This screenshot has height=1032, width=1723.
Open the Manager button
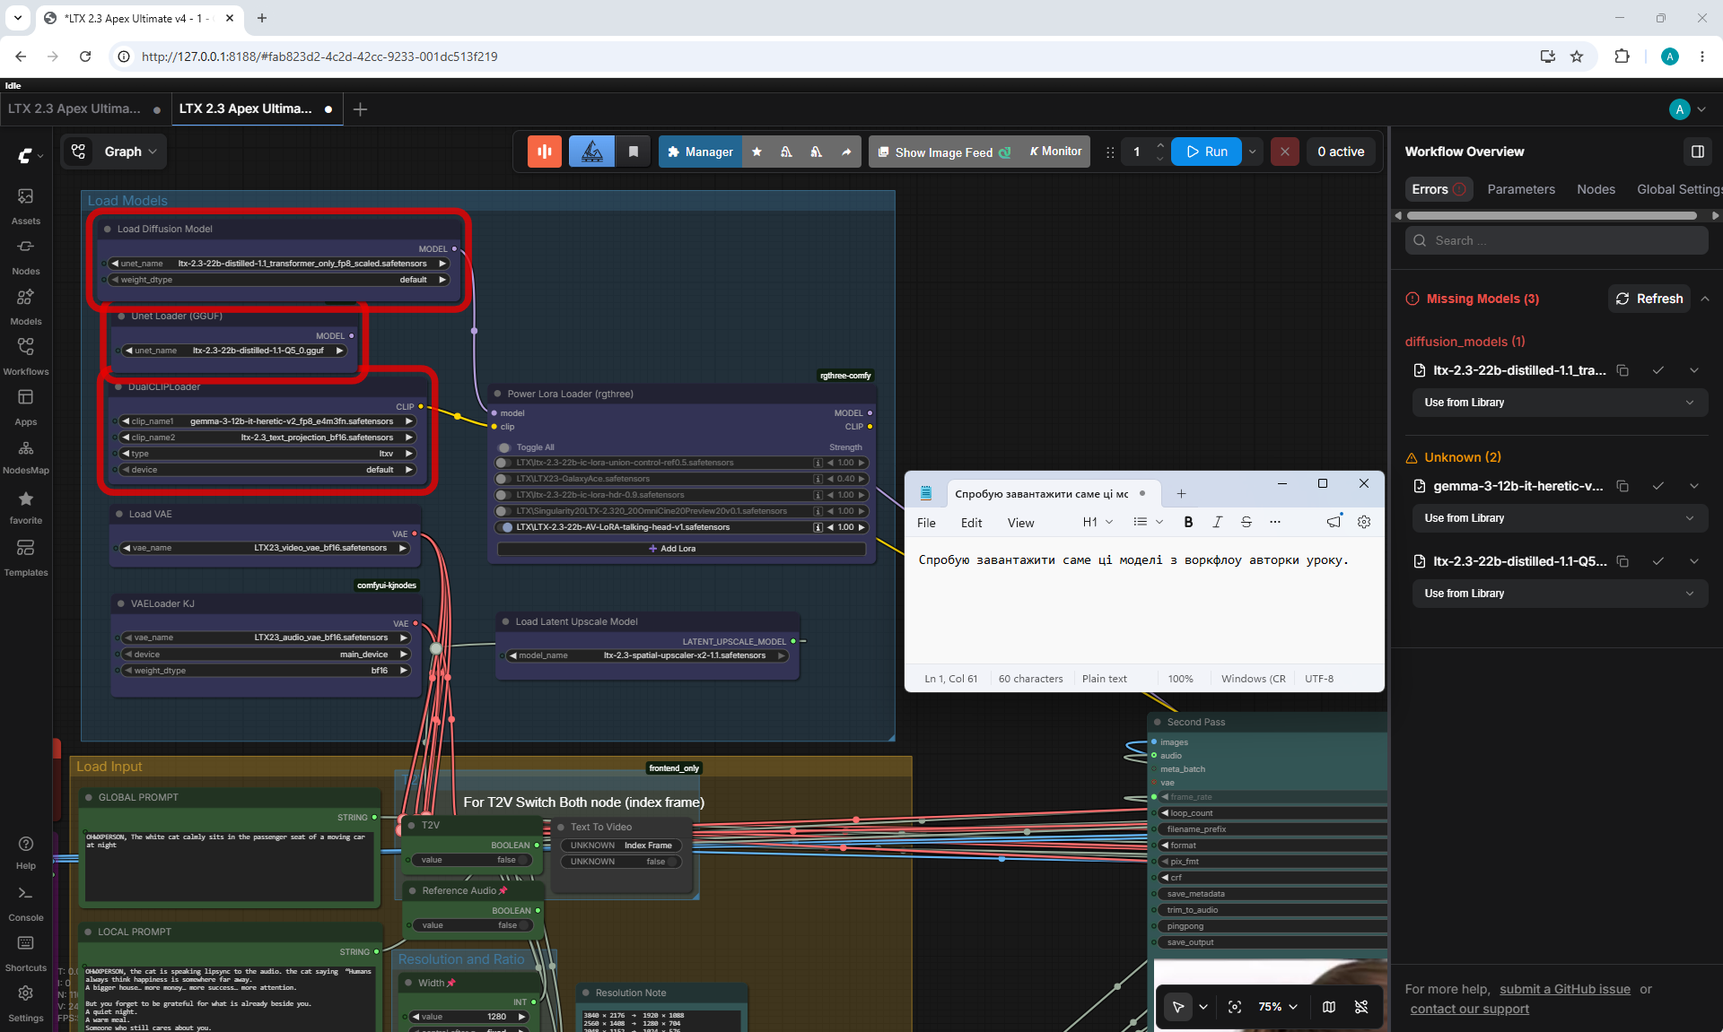700,152
